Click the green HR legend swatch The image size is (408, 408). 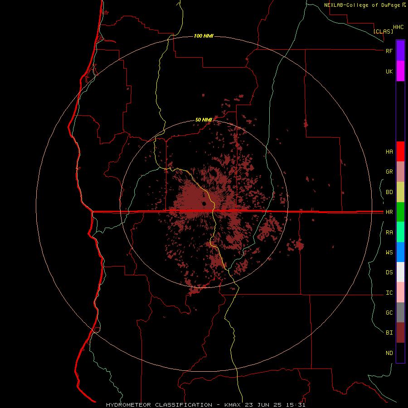point(400,212)
